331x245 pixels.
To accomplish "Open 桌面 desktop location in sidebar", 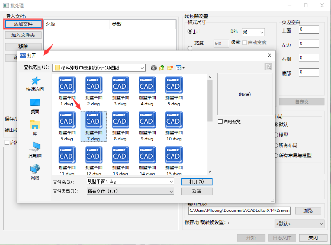I will pos(35,106).
